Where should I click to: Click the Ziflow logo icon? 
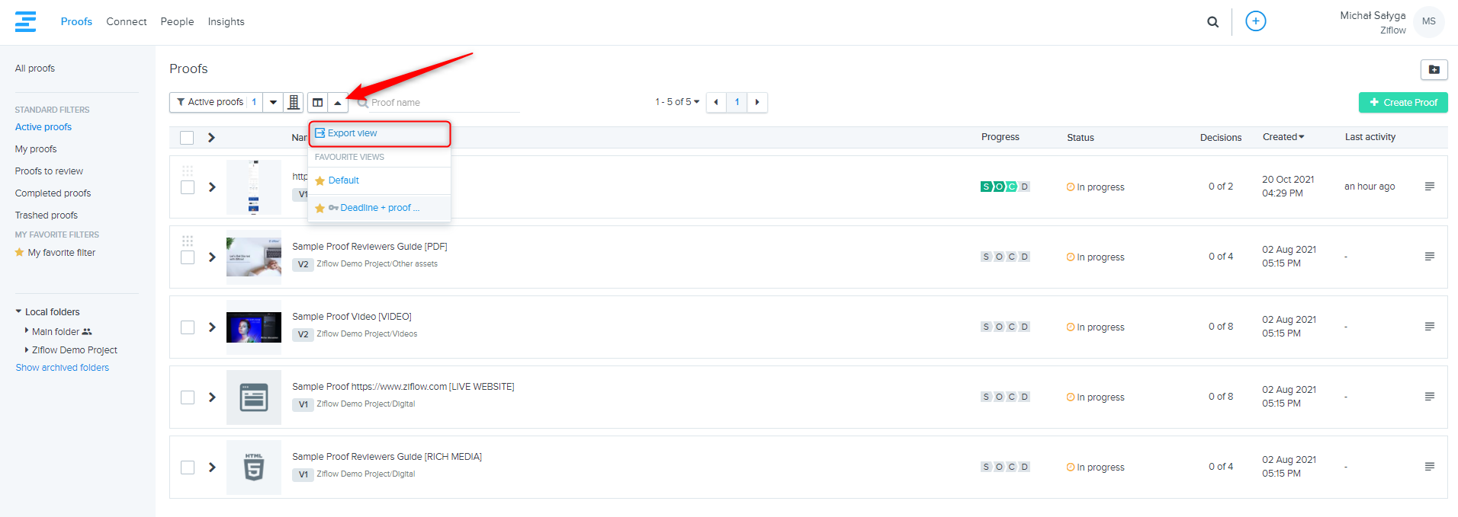point(25,21)
